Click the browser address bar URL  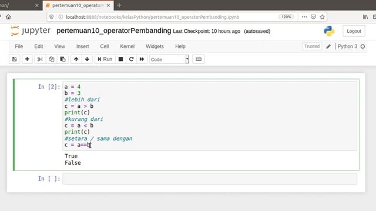point(153,17)
